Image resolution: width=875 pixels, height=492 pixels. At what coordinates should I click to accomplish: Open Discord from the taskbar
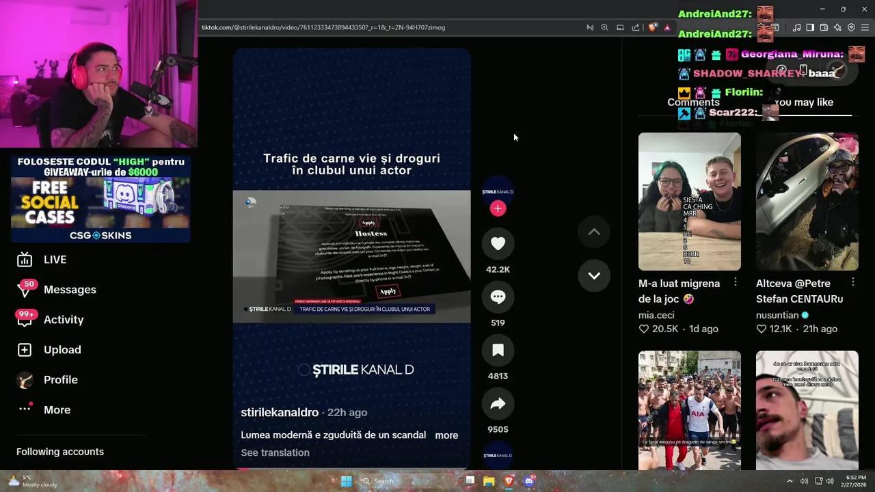528,481
